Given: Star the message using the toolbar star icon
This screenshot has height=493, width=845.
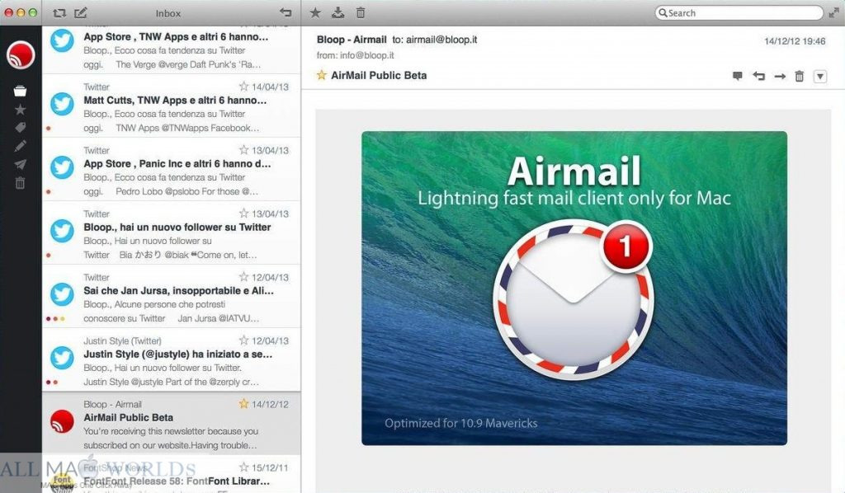Looking at the screenshot, I should (x=315, y=12).
